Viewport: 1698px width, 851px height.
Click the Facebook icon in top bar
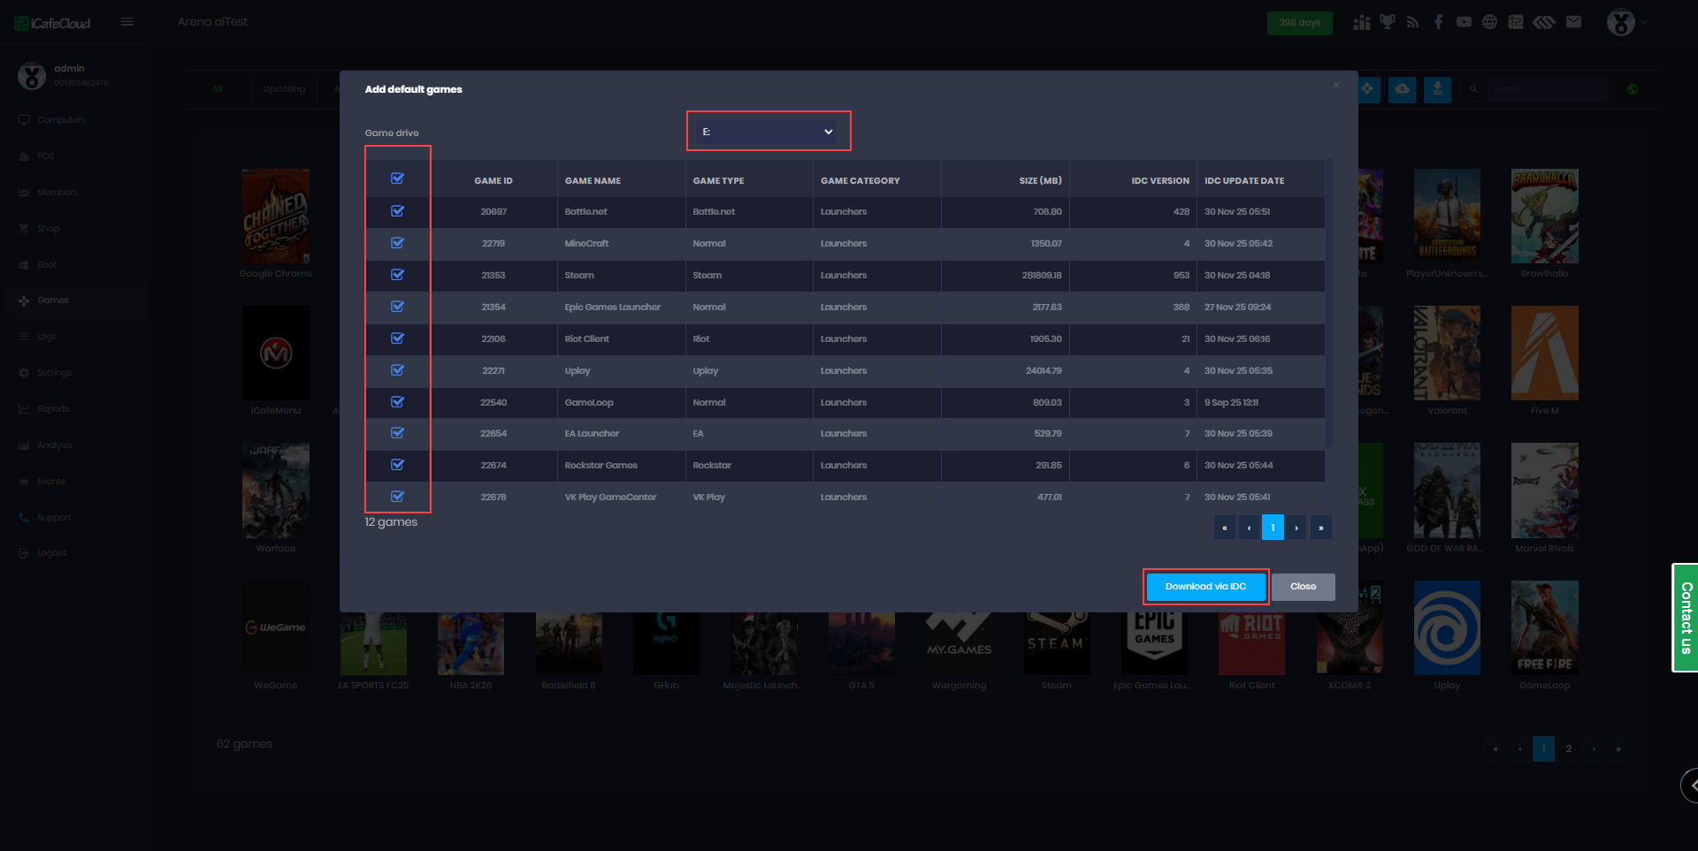[x=1438, y=22]
